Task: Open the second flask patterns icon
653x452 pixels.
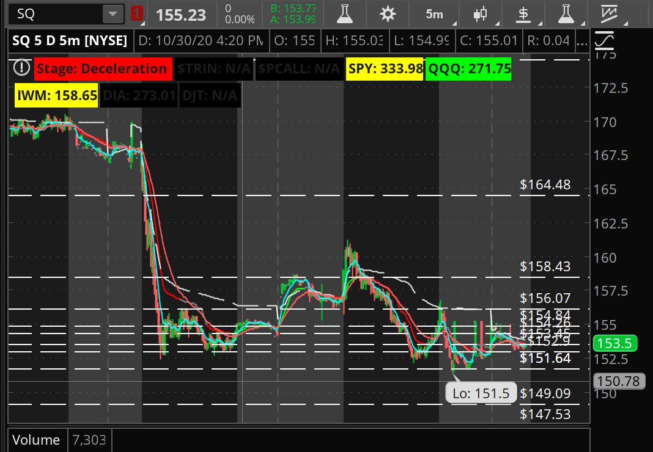Action: (566, 14)
